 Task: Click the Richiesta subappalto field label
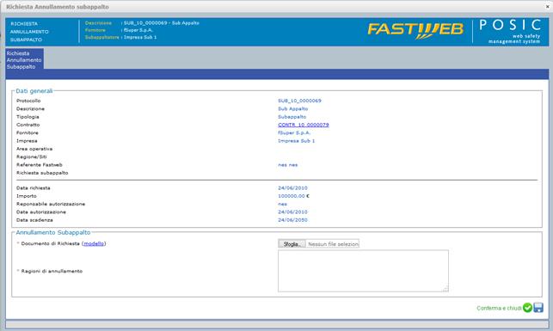(42, 173)
